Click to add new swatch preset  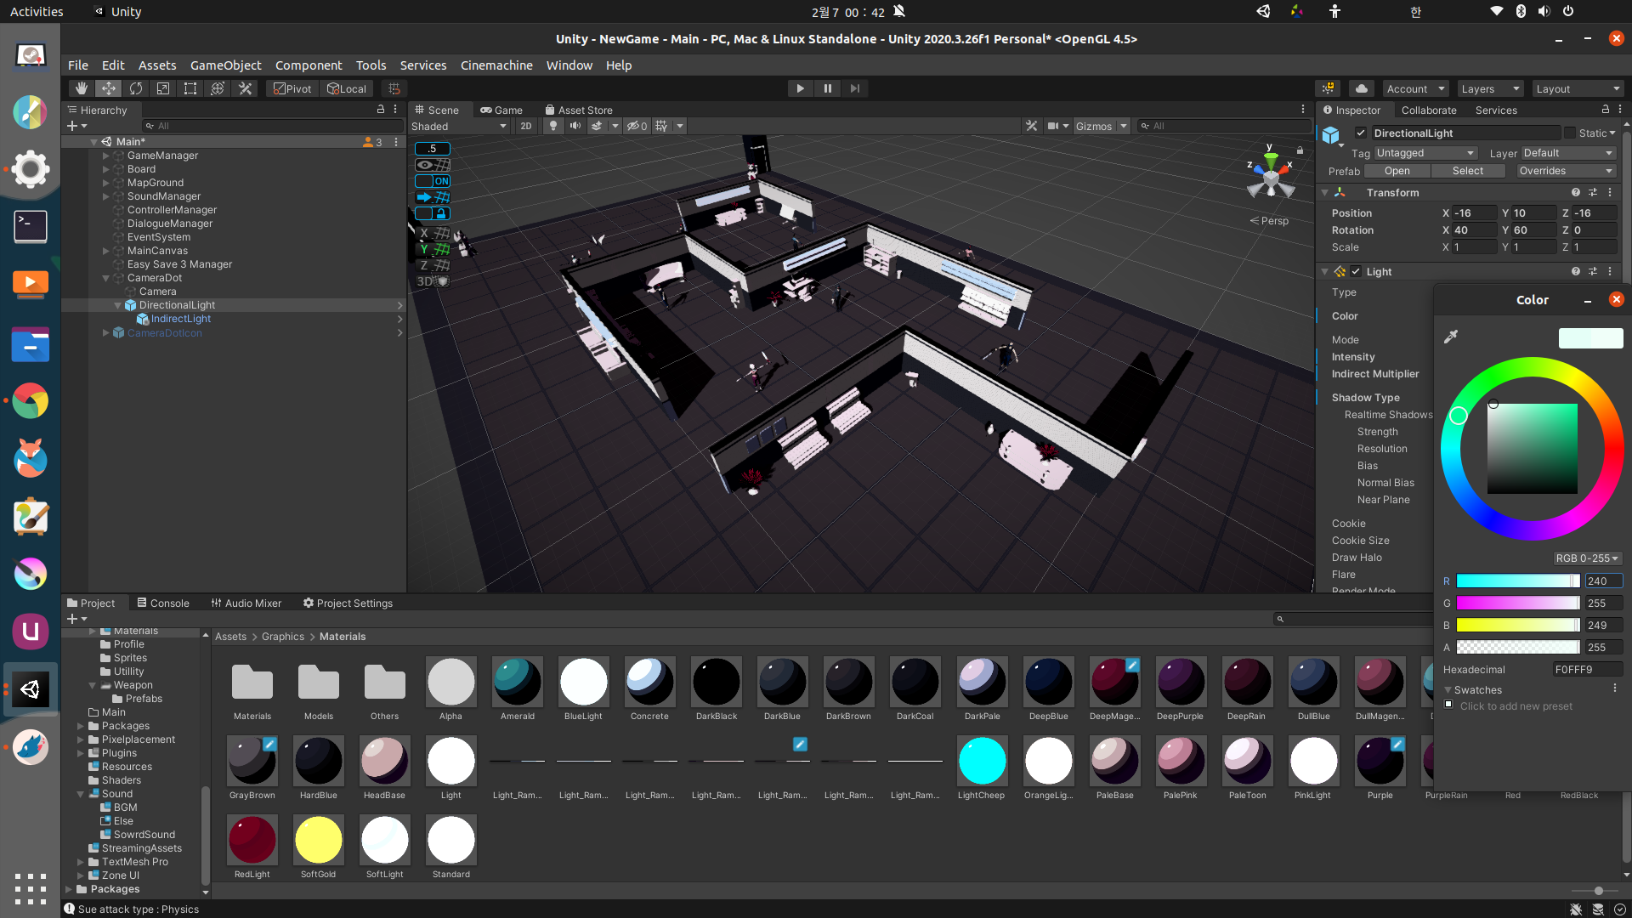(x=1516, y=706)
